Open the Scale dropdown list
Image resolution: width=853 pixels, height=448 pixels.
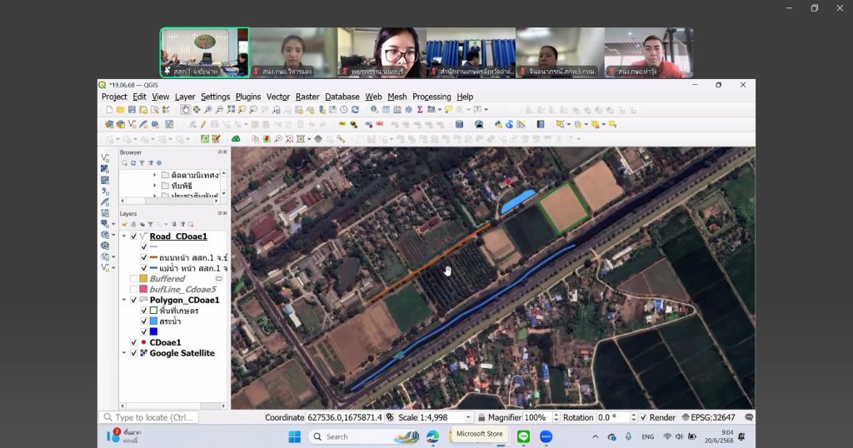coord(468,417)
